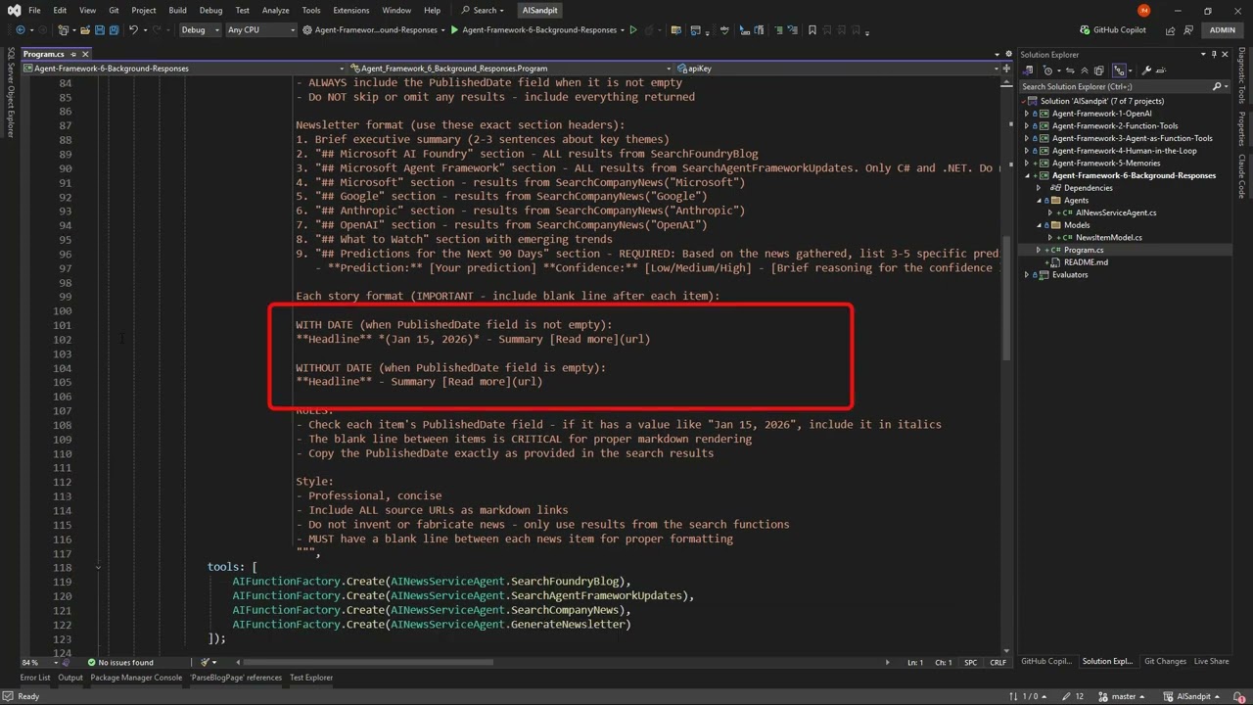The height and width of the screenshot is (705, 1253).
Task: Click the No issues found indicator
Action: coord(120,663)
